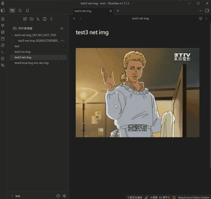The height and width of the screenshot is (199, 211).
Task: Close the test3 net img tab
Action: click(111, 11)
